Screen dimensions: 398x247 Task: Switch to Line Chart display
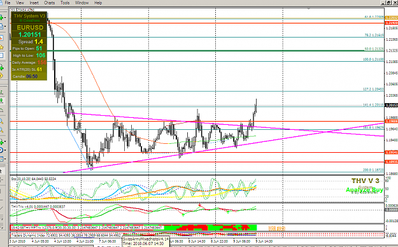click(1, 109)
